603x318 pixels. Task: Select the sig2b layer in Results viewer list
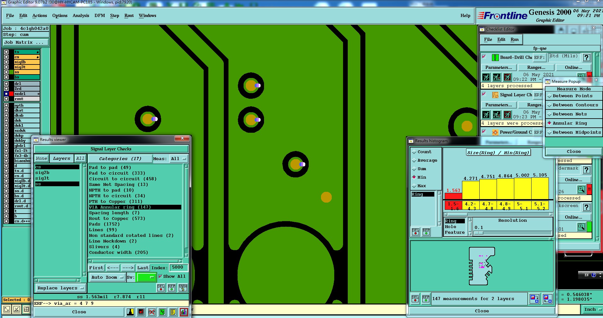[57, 173]
